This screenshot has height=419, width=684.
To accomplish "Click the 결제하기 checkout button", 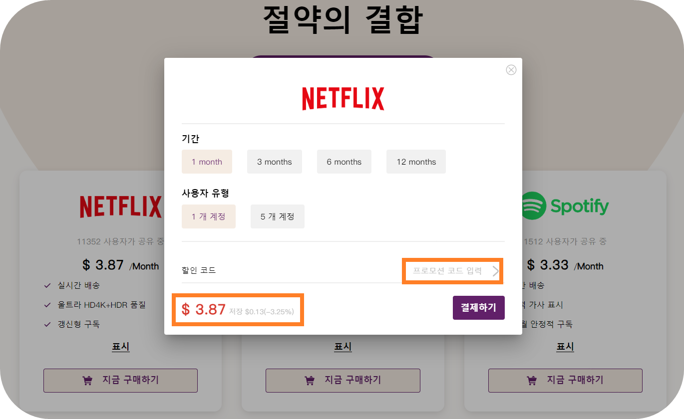I will [478, 308].
